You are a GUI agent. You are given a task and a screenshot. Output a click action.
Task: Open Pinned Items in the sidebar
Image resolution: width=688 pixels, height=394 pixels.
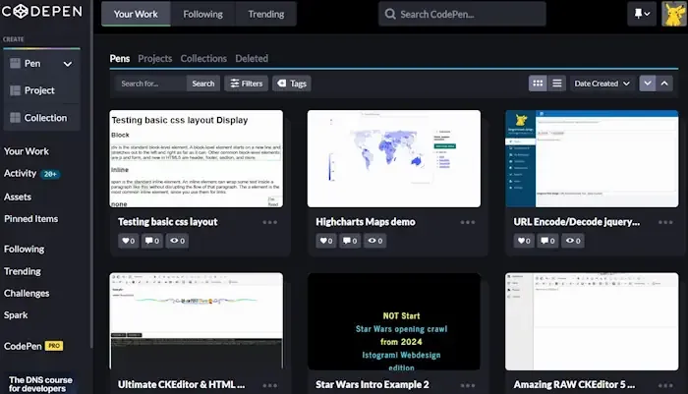31,218
